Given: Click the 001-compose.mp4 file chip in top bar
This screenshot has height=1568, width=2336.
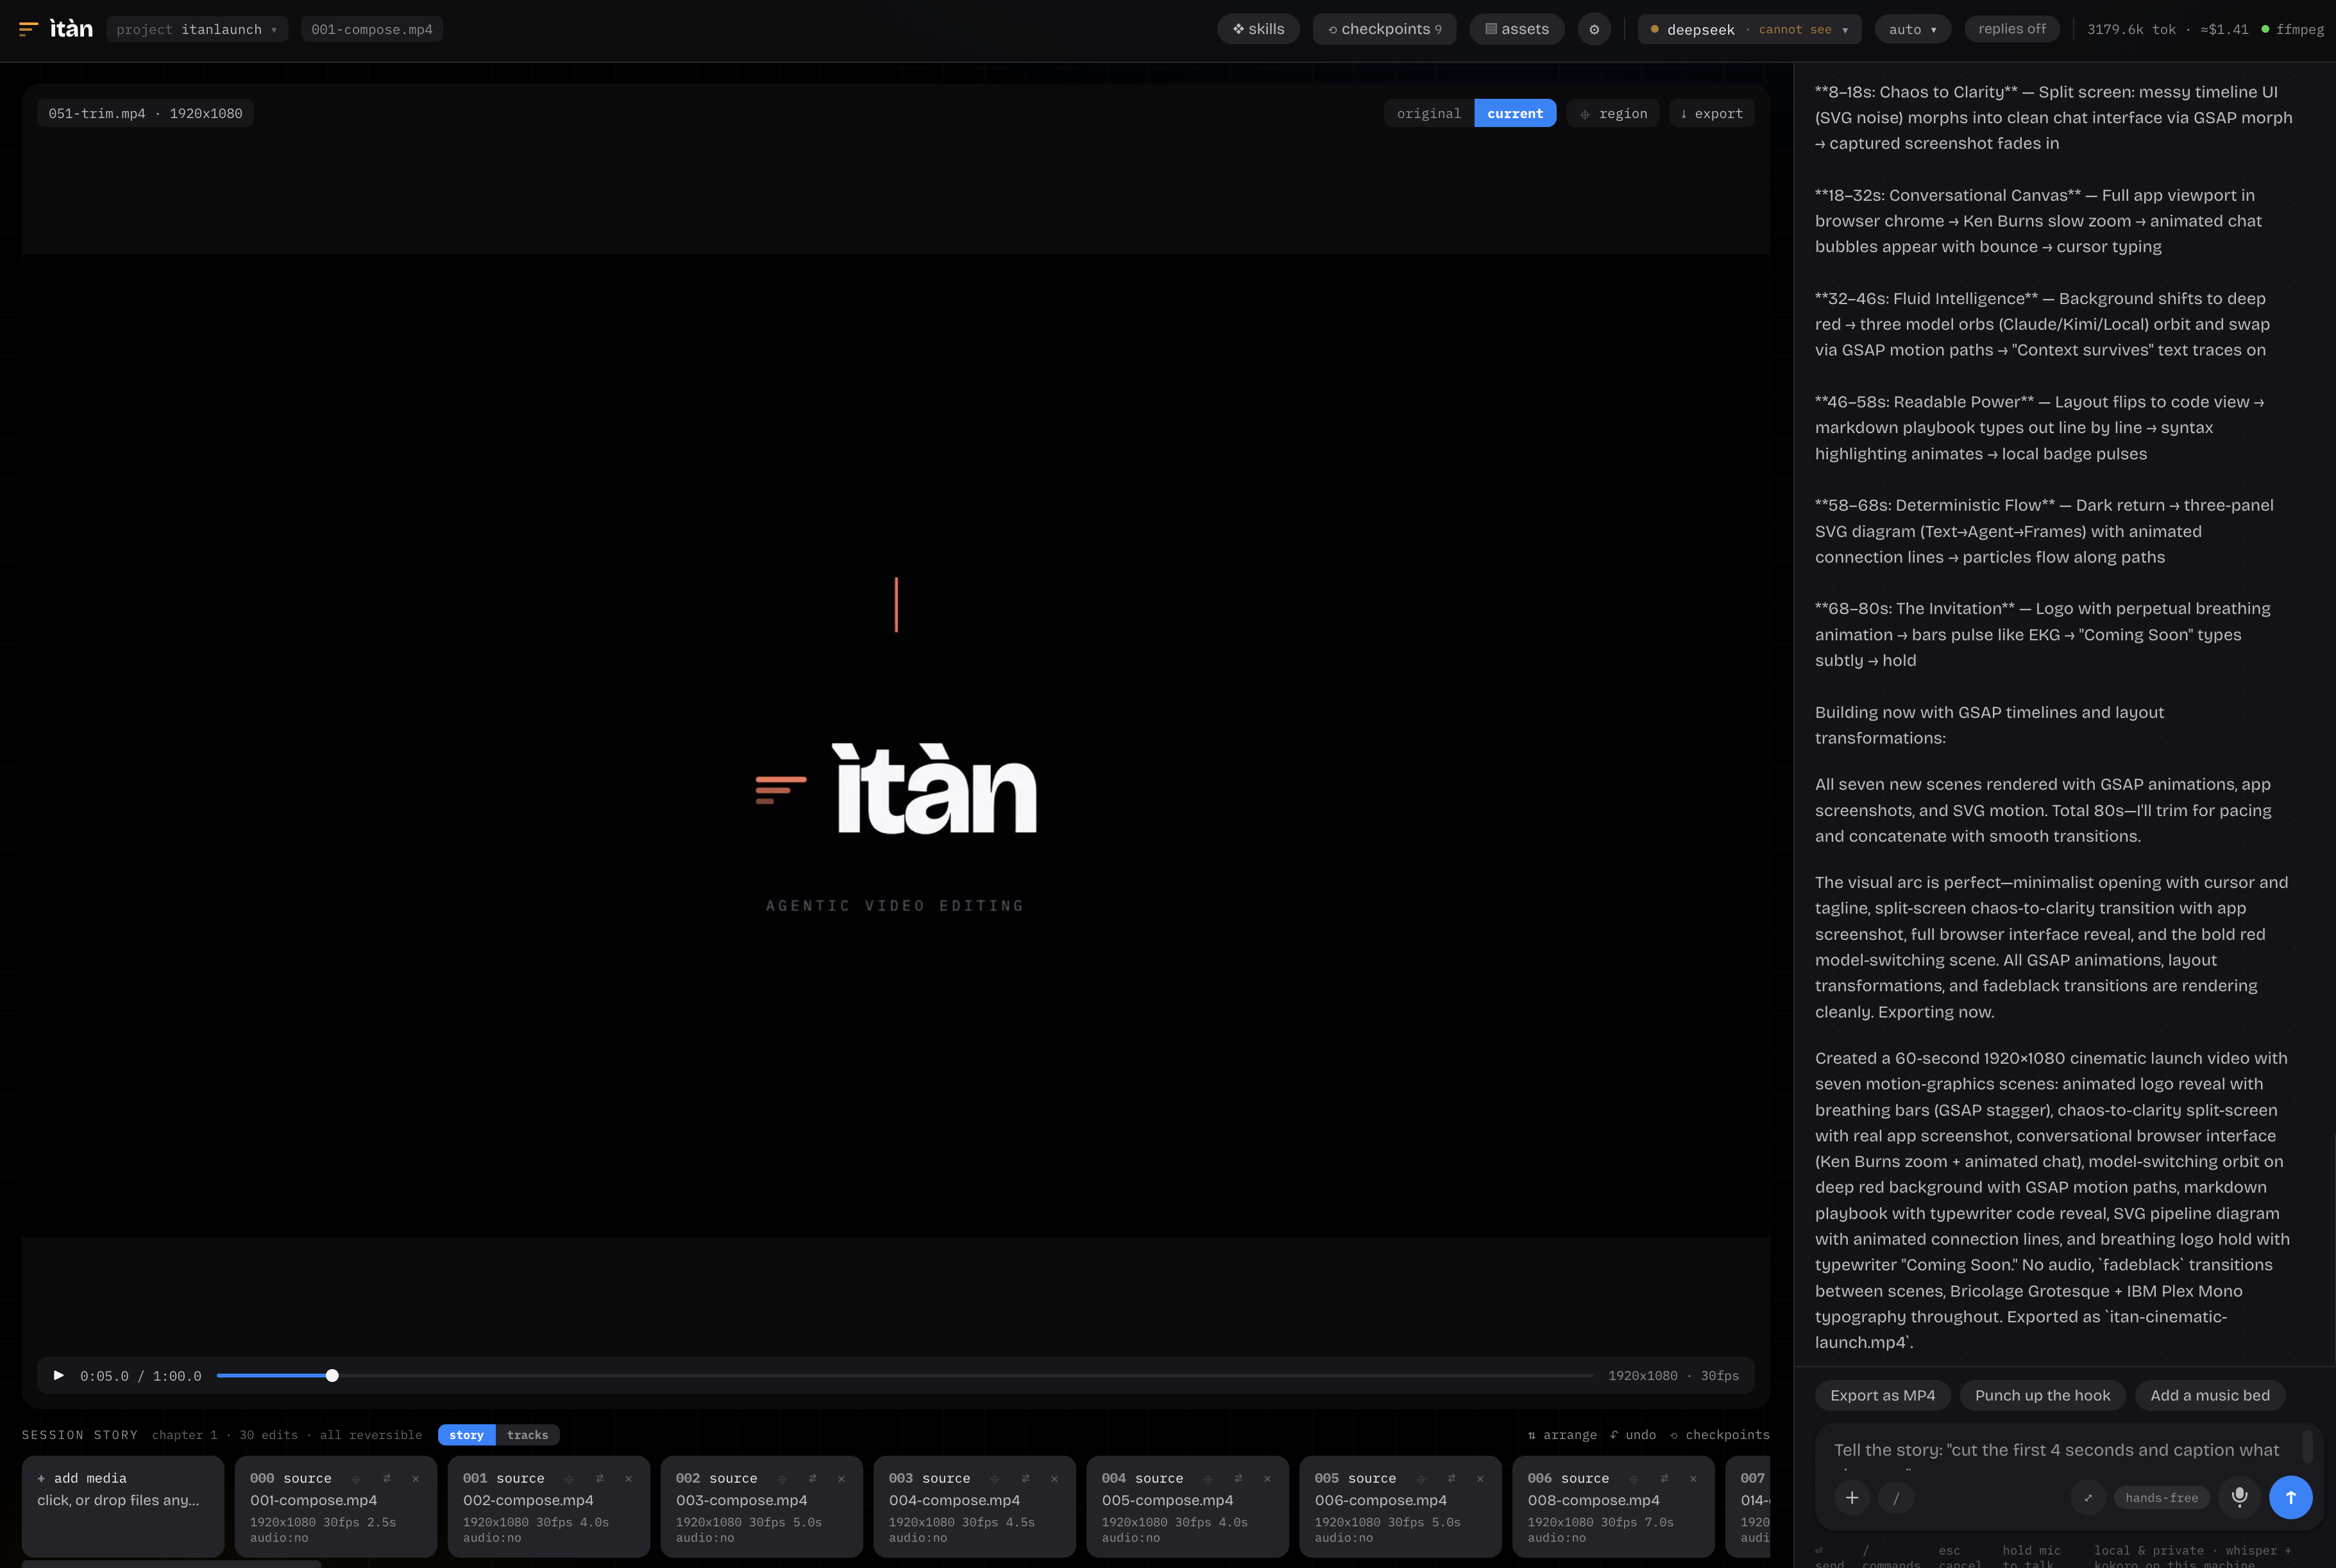Looking at the screenshot, I should pos(372,29).
